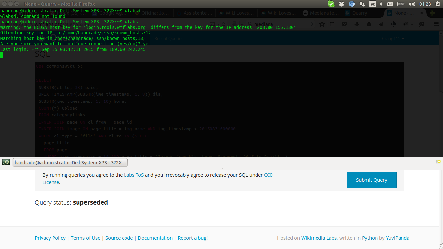The height and width of the screenshot is (249, 443).
Task: Open the Firefox downloads arrow icon
Action: coord(357,24)
